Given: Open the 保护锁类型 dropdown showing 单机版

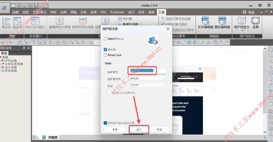Looking at the screenshot, I should [147, 78].
